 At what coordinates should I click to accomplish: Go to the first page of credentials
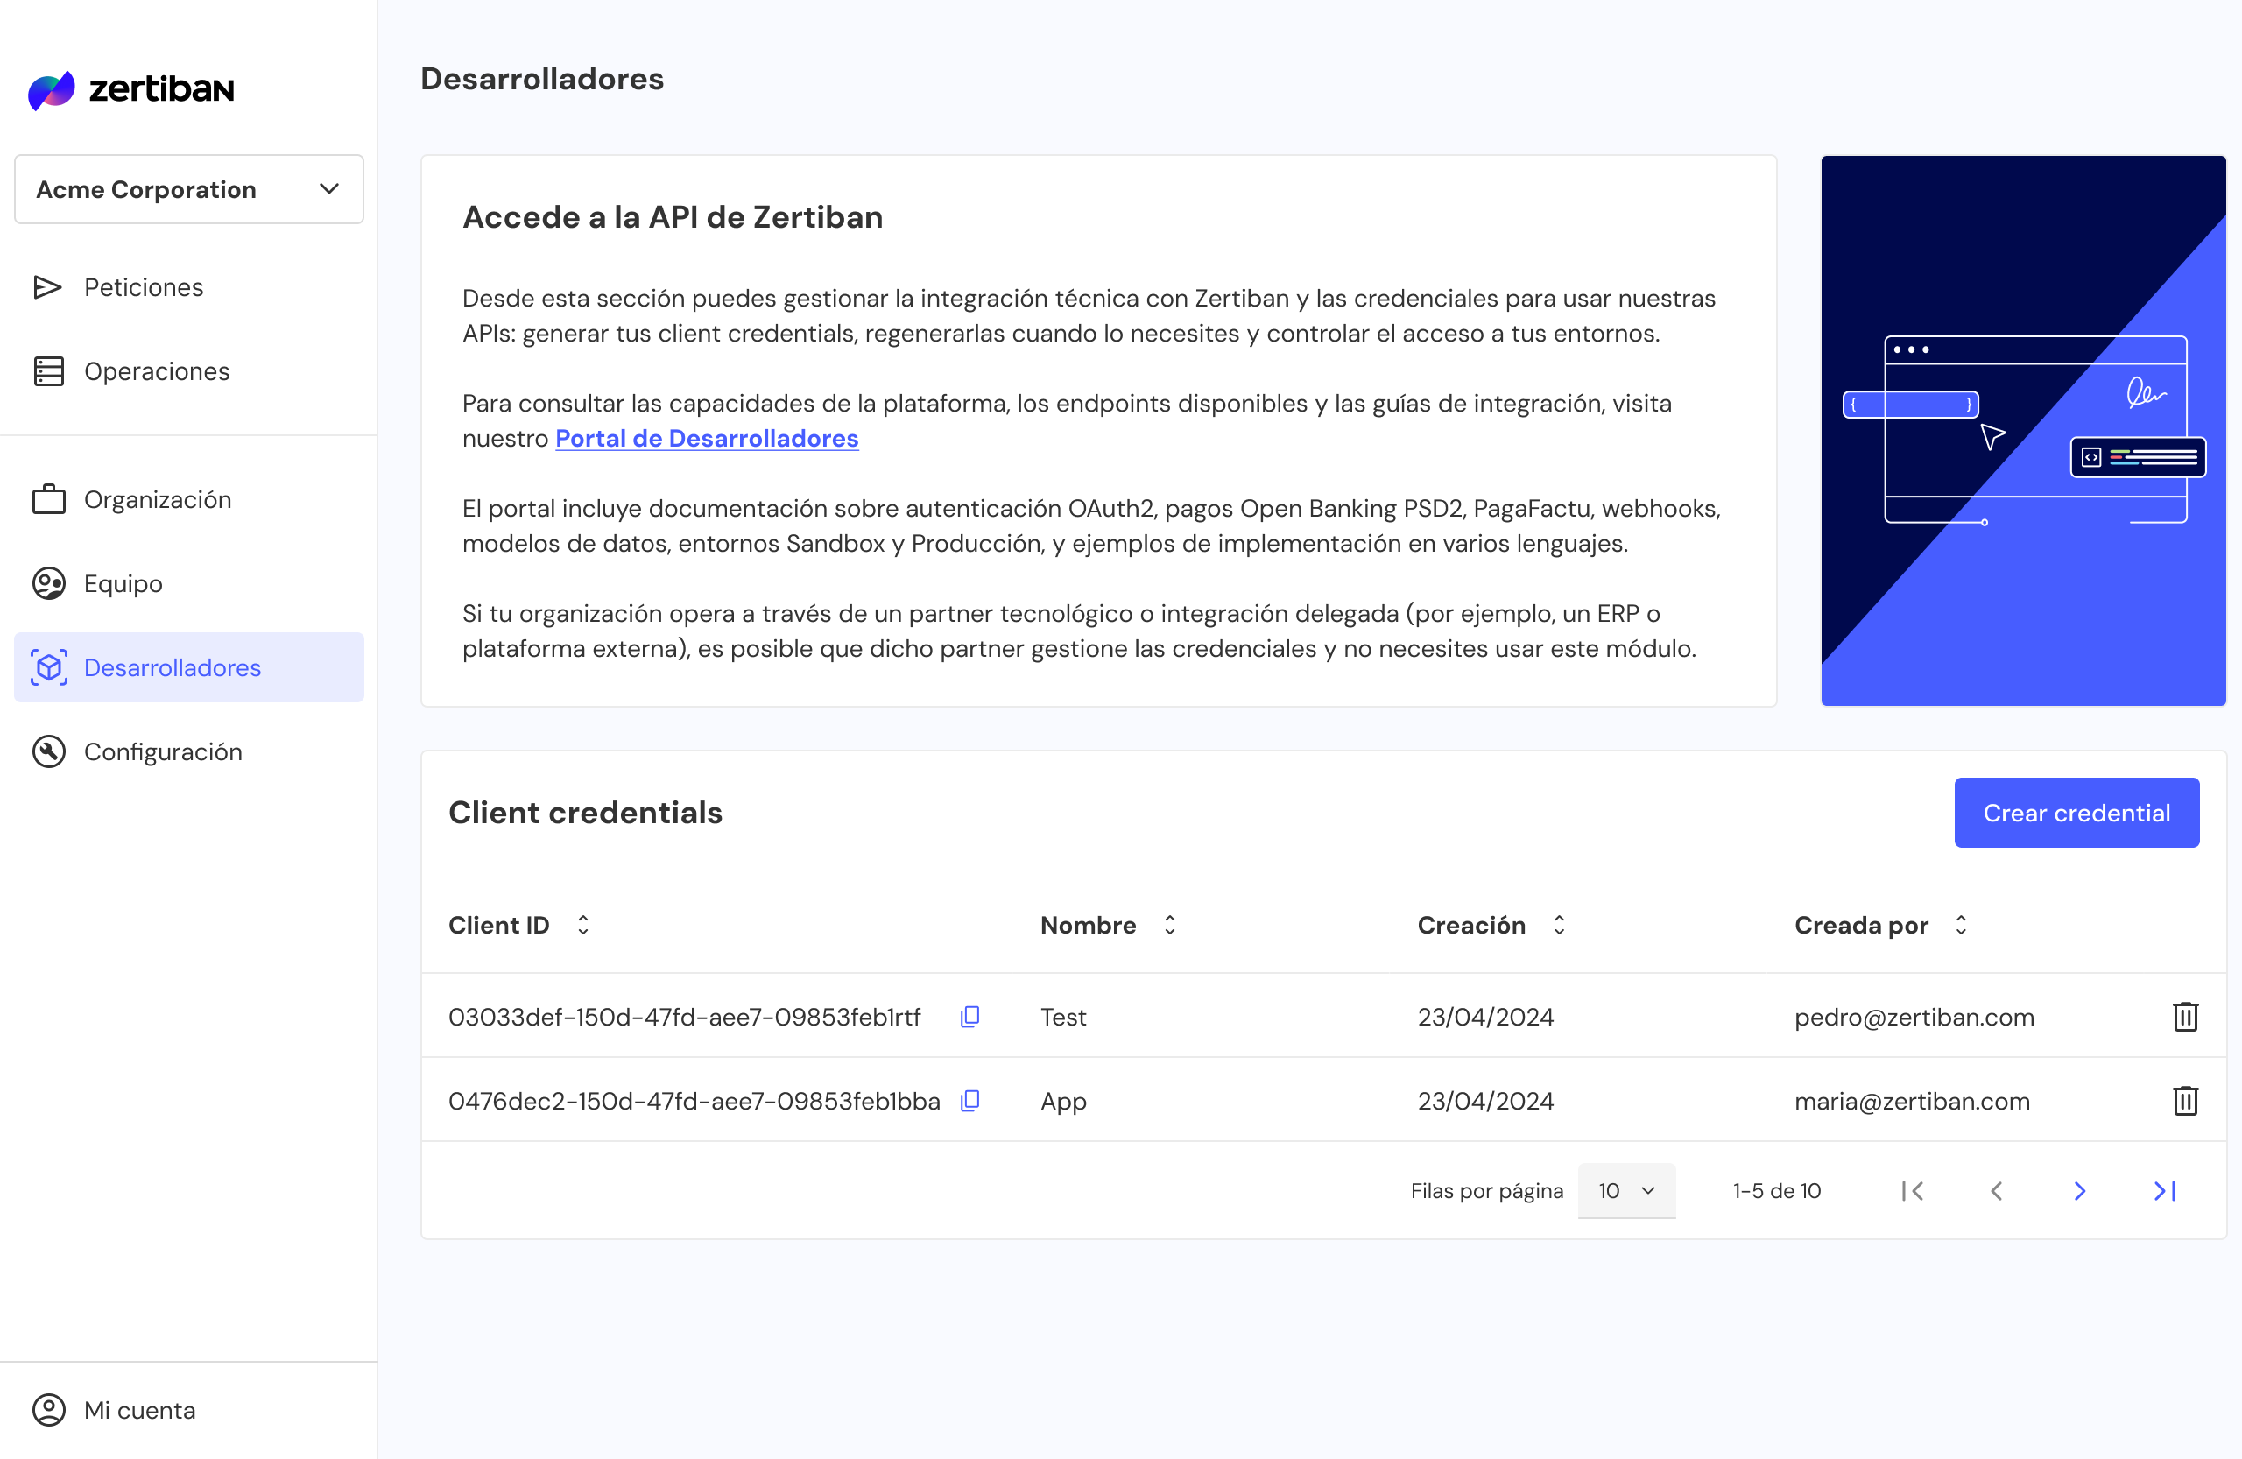(x=1913, y=1190)
